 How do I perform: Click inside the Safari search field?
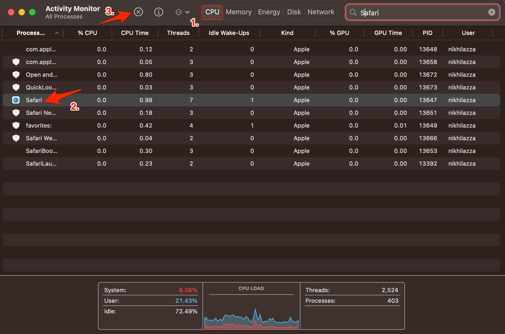pyautogui.click(x=423, y=12)
